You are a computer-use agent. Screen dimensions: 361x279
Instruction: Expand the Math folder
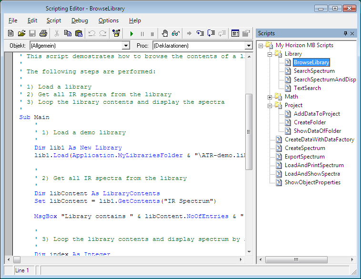270,97
